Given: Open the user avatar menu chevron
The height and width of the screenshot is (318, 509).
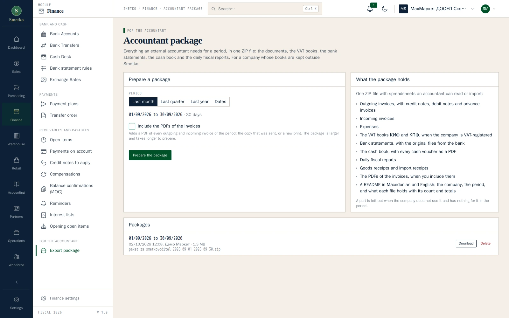Looking at the screenshot, I should coord(494,9).
